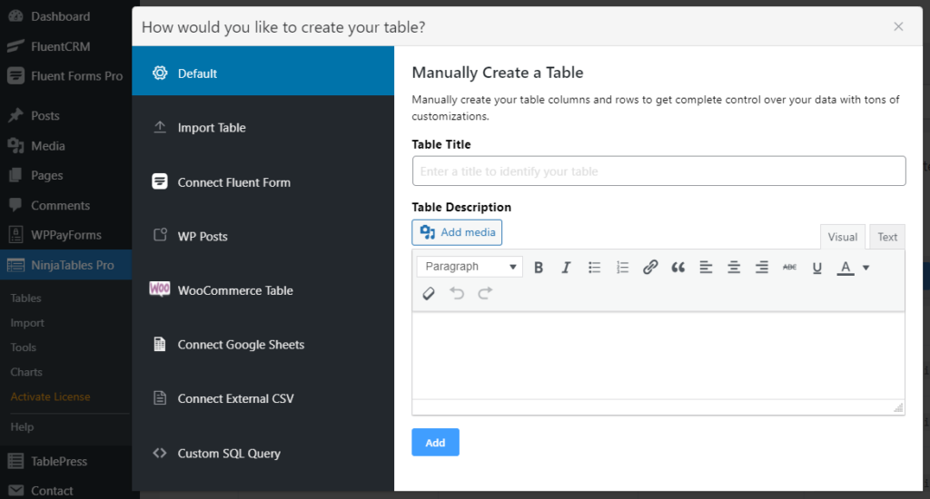Center align the description text

click(734, 267)
